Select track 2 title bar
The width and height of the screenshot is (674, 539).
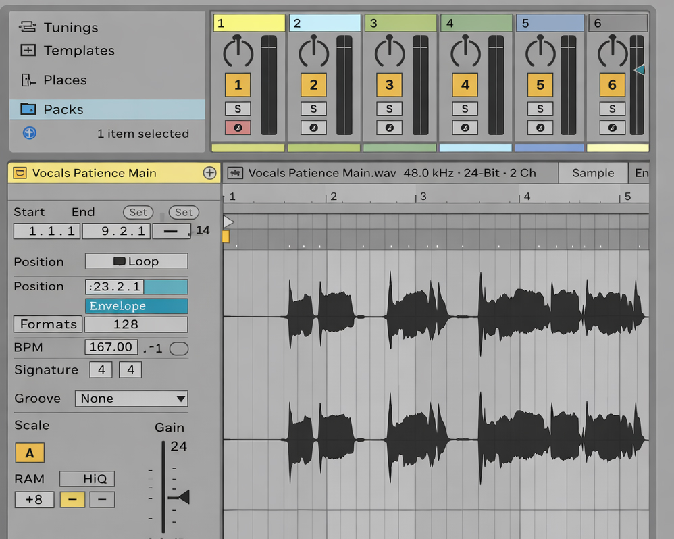pyautogui.click(x=325, y=23)
